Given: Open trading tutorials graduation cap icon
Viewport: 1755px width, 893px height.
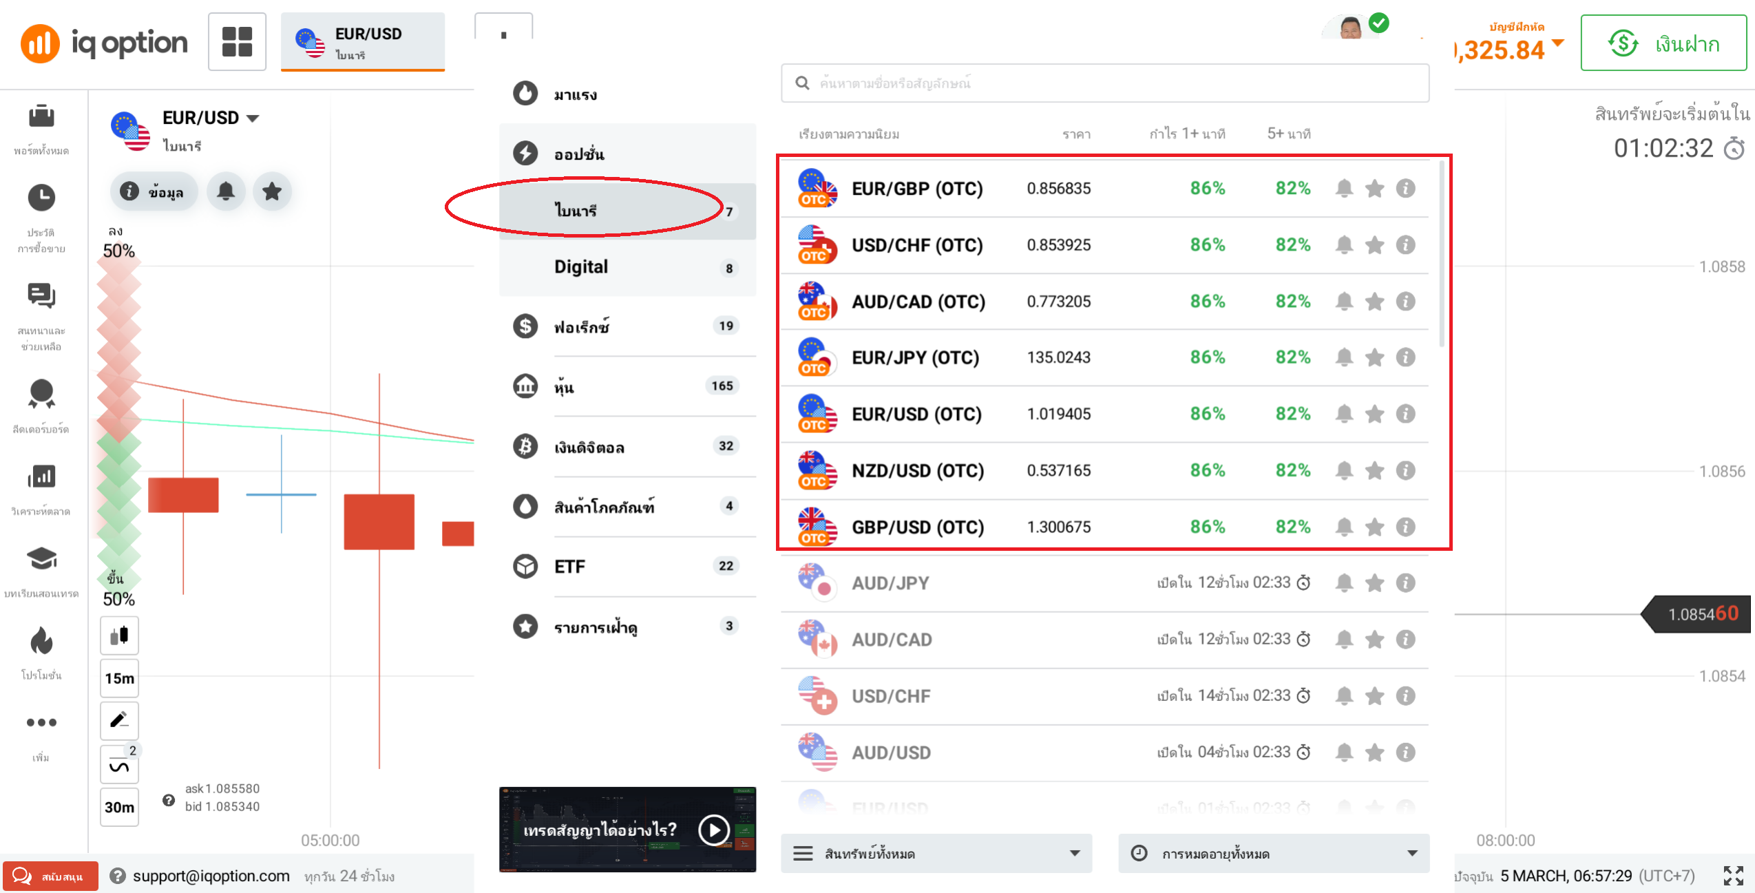Looking at the screenshot, I should 41,558.
